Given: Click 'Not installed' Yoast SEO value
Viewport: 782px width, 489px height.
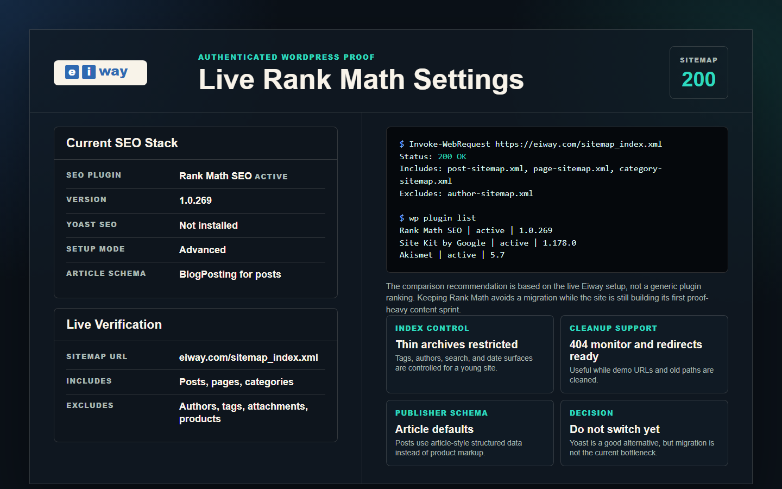Looking at the screenshot, I should [209, 225].
